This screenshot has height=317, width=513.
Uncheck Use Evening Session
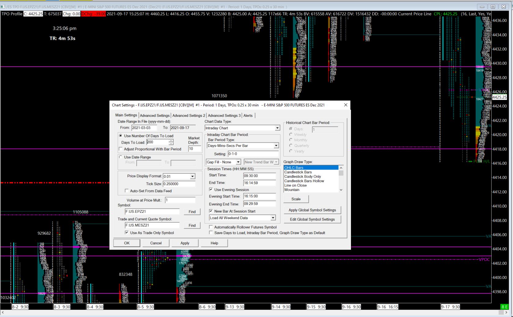coord(211,190)
